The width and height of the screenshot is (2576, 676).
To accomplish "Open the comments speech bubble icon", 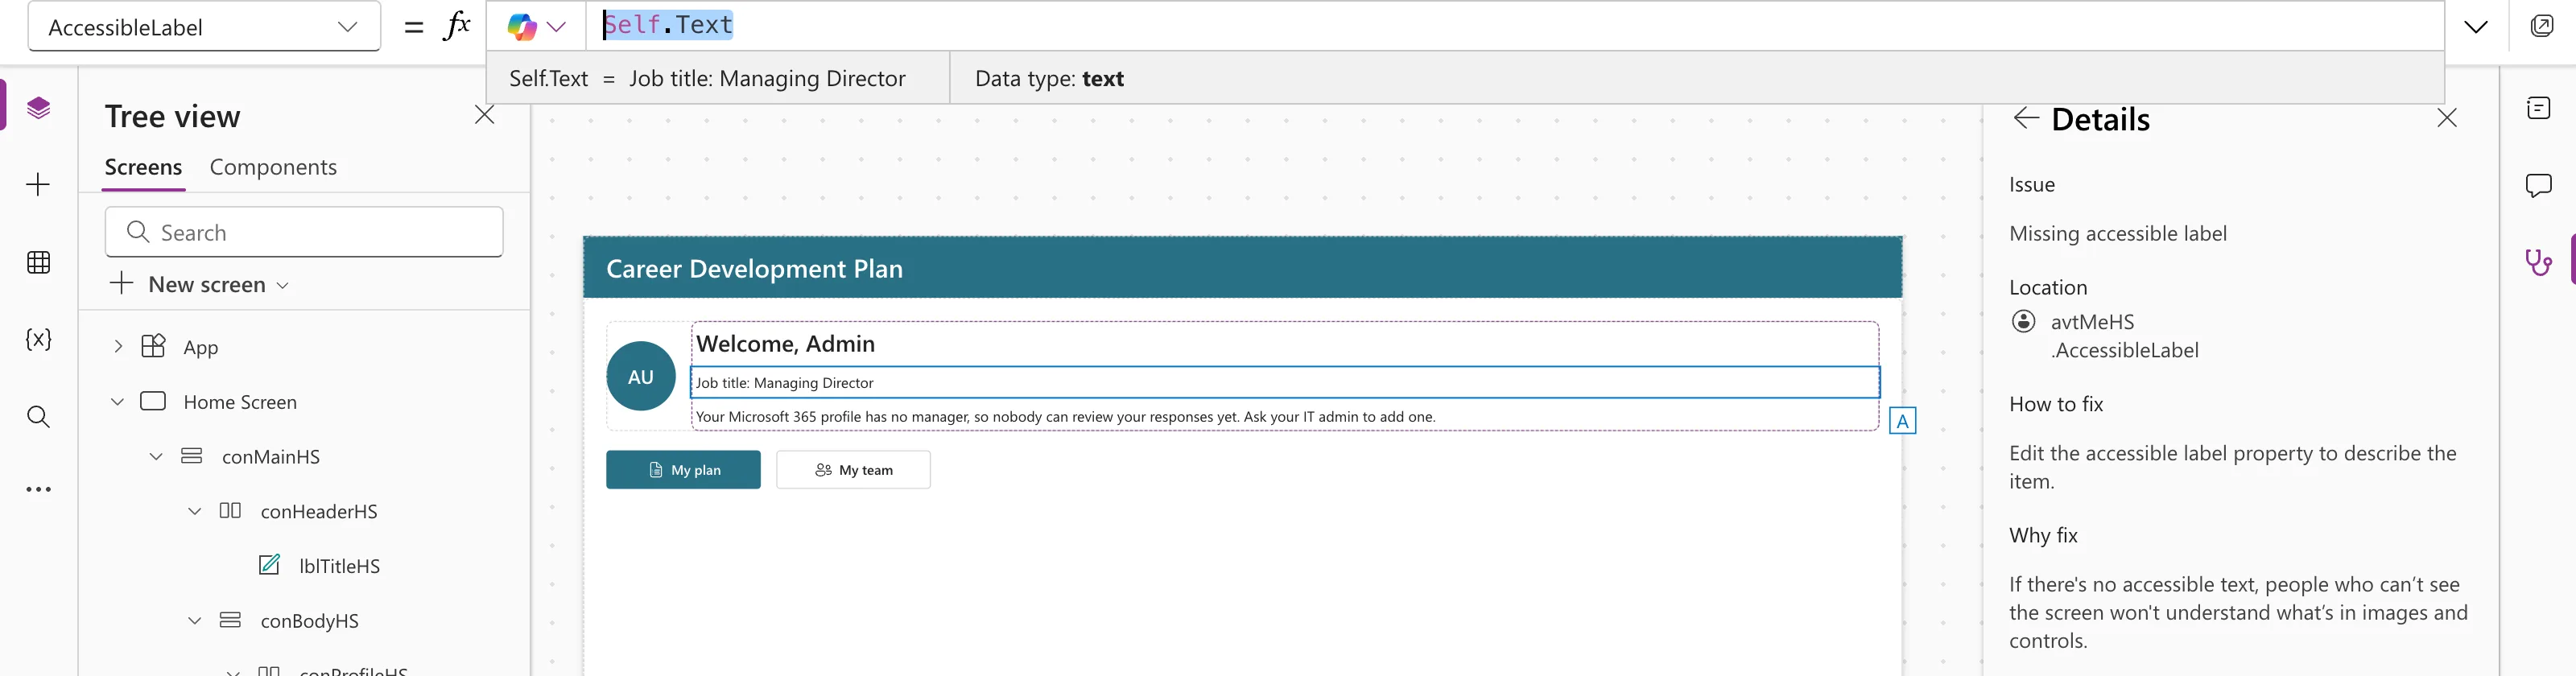I will pyautogui.click(x=2538, y=185).
